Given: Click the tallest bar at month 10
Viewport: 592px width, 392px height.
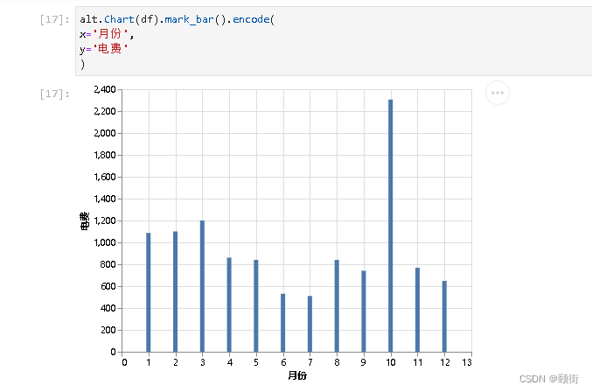Looking at the screenshot, I should (x=391, y=226).
